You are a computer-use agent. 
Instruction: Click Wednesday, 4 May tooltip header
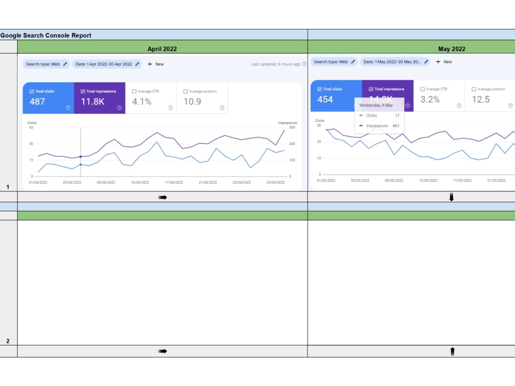pyautogui.click(x=376, y=106)
